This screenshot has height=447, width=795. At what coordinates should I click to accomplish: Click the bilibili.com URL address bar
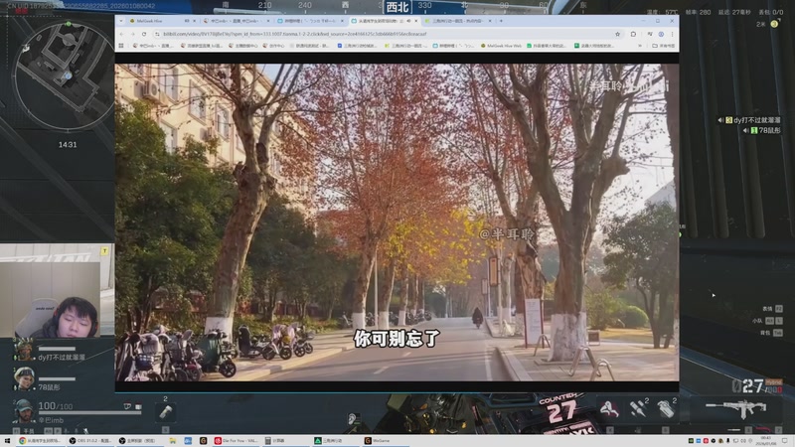(x=386, y=34)
